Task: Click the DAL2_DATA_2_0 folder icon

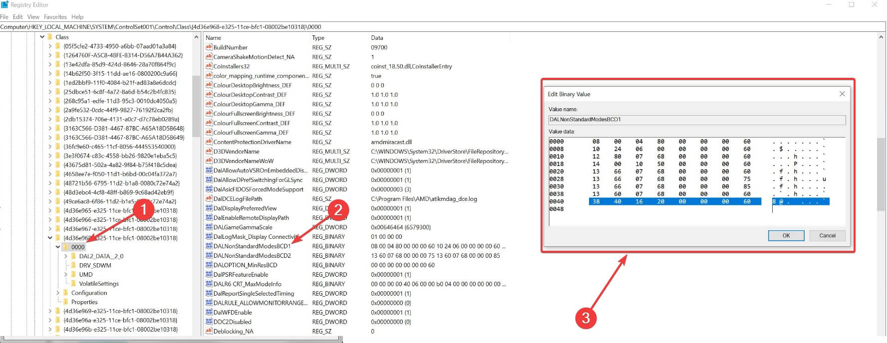Action: pyautogui.click(x=74, y=256)
